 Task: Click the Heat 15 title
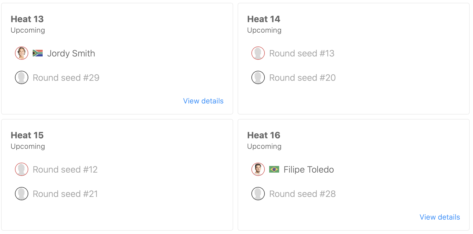27,135
